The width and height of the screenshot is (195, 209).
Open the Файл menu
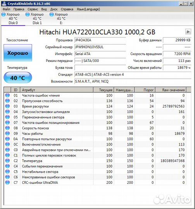[x=6, y=9]
